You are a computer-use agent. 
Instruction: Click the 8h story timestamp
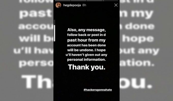pos(84,5)
